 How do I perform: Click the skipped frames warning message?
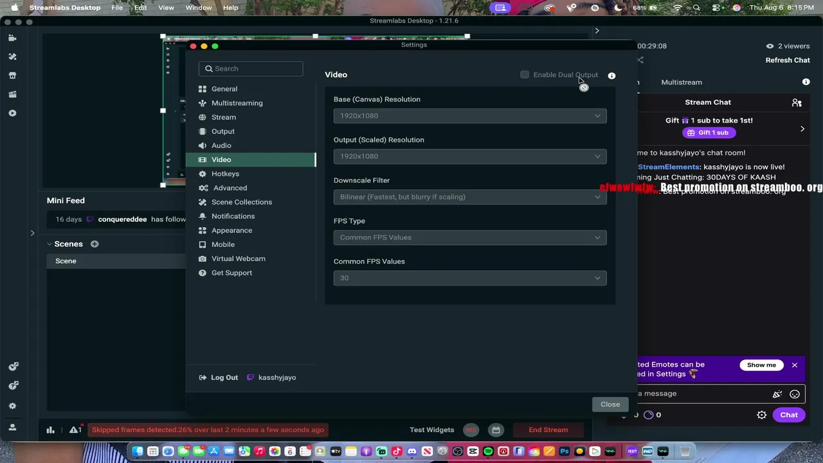coord(208,430)
